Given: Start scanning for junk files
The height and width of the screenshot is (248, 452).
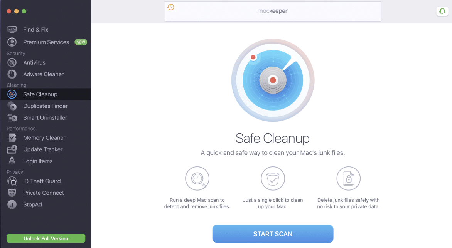Looking at the screenshot, I should pyautogui.click(x=273, y=234).
